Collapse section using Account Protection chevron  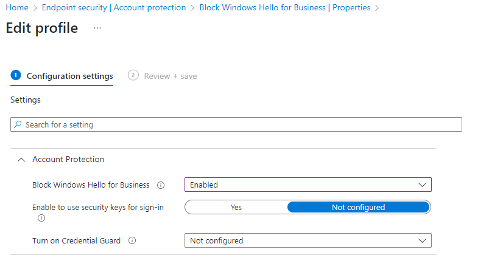click(x=22, y=160)
